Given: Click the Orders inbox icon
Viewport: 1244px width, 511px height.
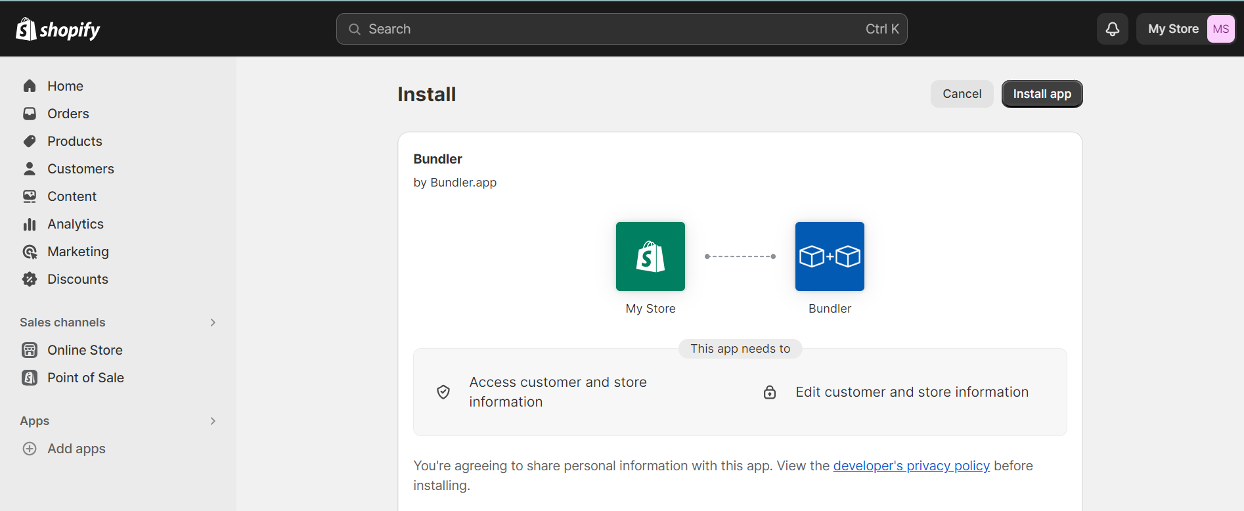Looking at the screenshot, I should (30, 114).
